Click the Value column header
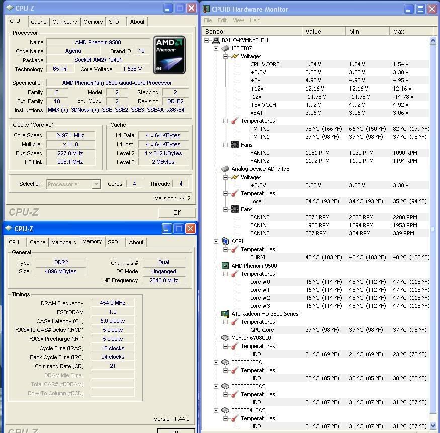The height and width of the screenshot is (433, 440). click(x=324, y=31)
